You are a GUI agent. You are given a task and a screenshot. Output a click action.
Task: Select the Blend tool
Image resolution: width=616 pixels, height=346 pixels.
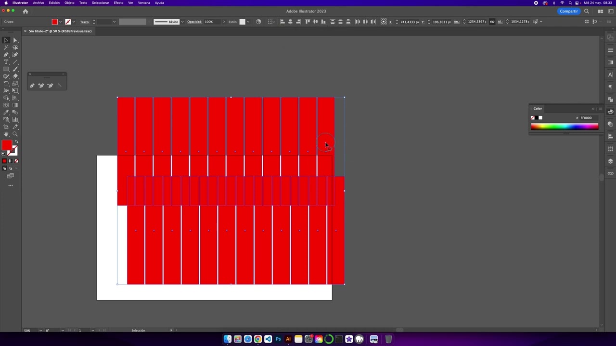(x=15, y=112)
